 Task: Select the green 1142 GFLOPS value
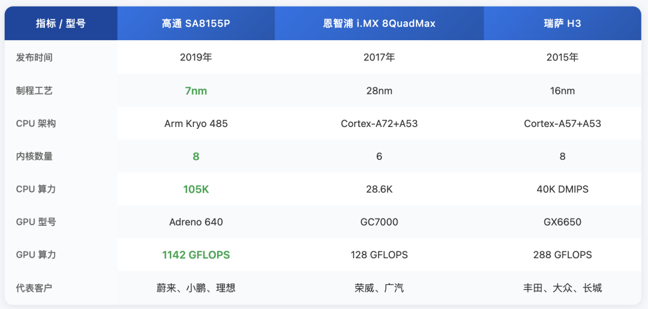point(196,255)
